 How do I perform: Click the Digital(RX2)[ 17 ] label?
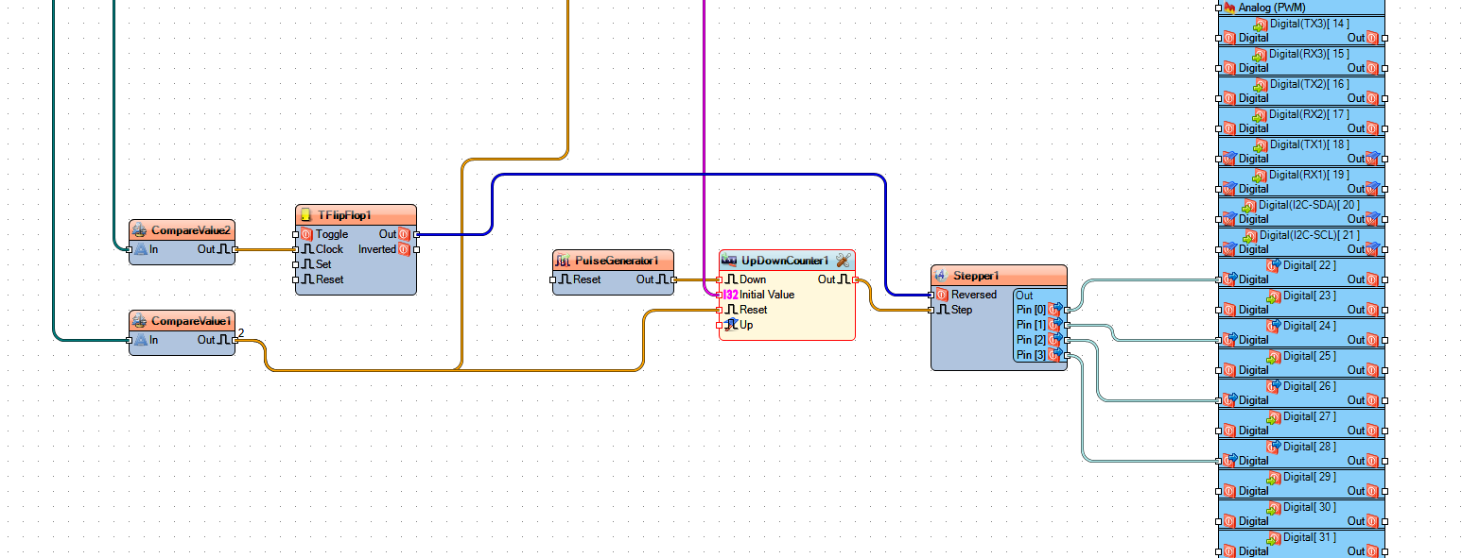pyautogui.click(x=1309, y=114)
